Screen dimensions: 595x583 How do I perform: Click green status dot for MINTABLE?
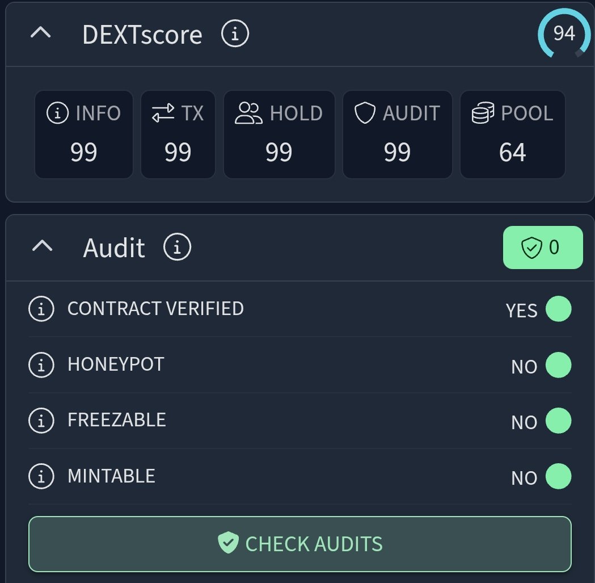point(558,476)
